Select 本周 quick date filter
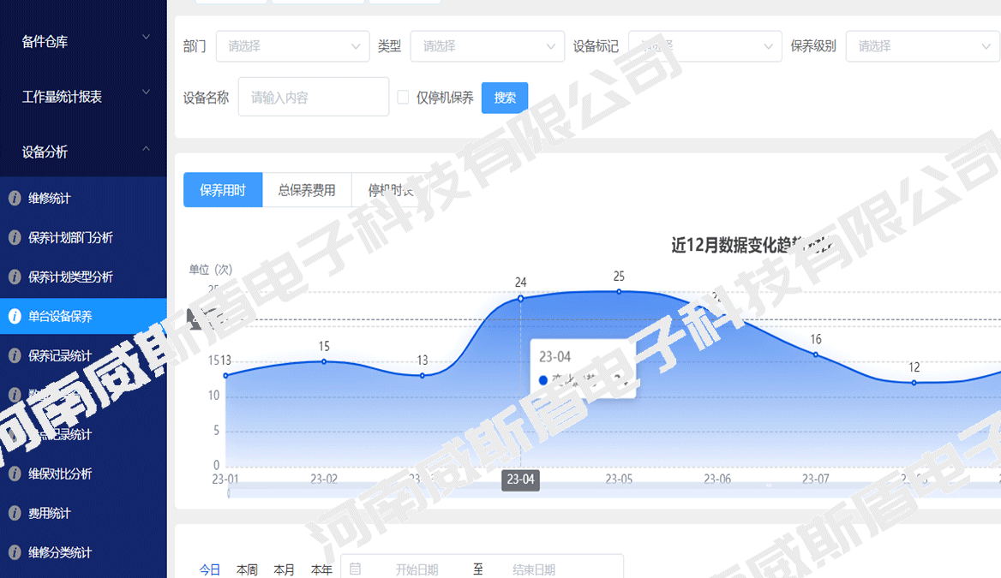This screenshot has height=578, width=1001. (x=247, y=569)
